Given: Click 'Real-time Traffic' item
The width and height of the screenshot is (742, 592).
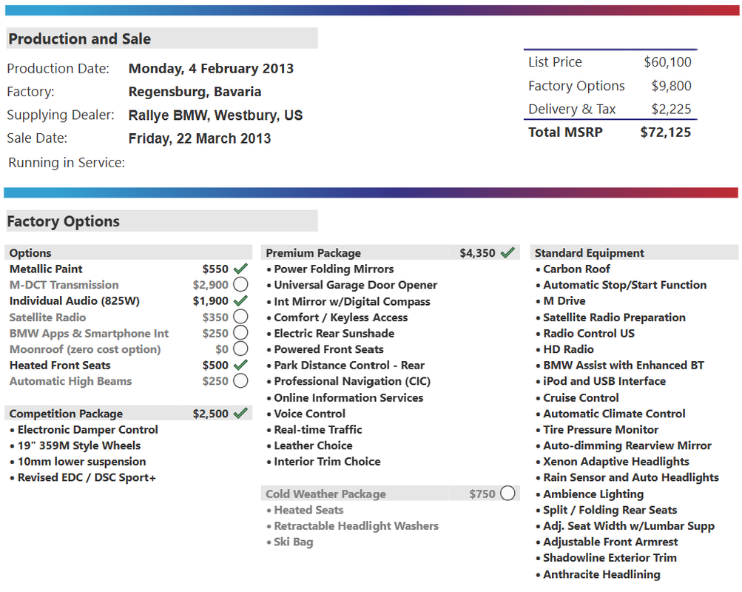Looking at the screenshot, I should pyautogui.click(x=318, y=430).
